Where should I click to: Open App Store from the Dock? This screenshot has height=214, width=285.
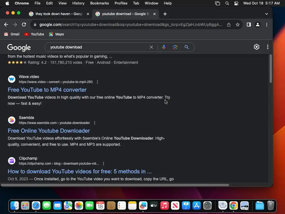197,206
